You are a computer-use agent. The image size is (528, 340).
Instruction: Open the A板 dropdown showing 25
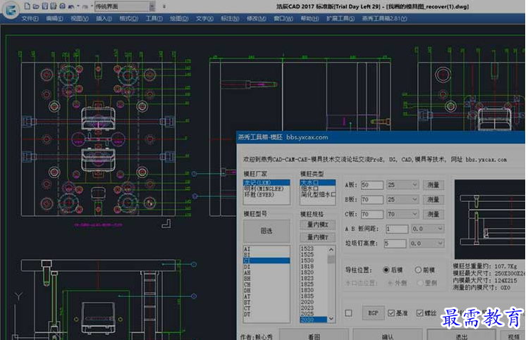tap(402, 185)
